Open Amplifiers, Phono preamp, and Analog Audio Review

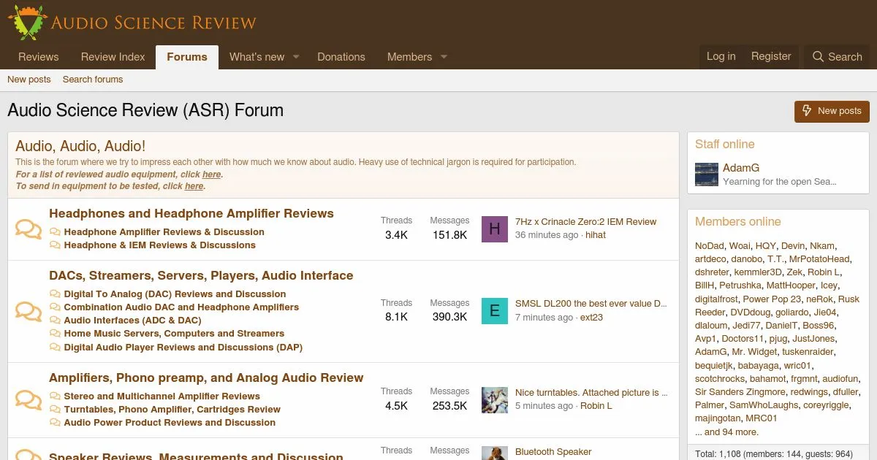[206, 377]
